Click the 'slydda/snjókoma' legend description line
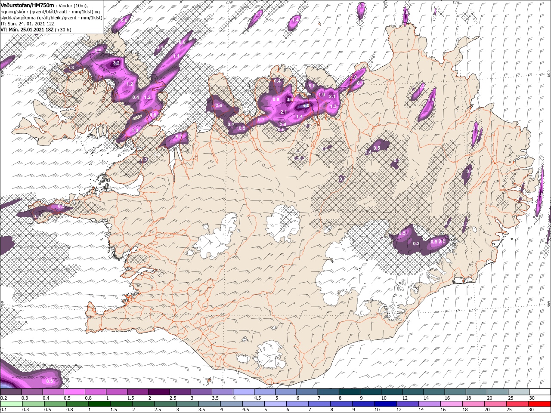551x413 pixels. tap(51, 18)
